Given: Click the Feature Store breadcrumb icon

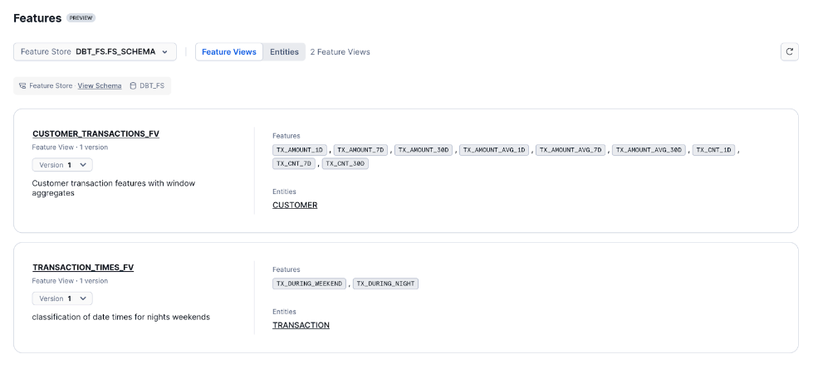Looking at the screenshot, I should click(22, 86).
